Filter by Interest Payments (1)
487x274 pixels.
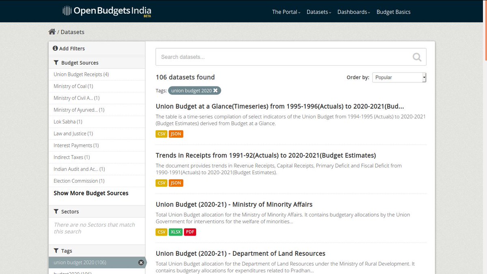[97, 145]
